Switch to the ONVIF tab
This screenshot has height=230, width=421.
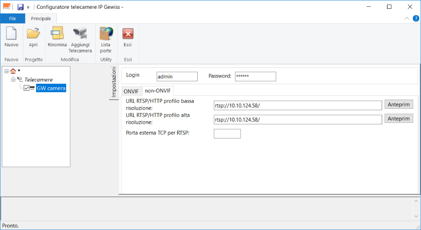pos(132,91)
